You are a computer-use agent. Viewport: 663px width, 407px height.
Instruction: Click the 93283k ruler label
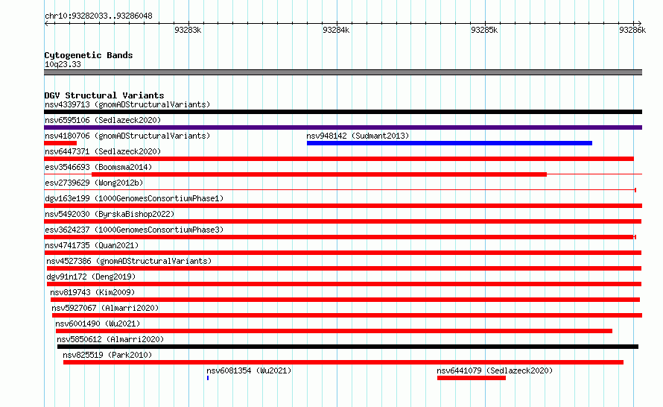[x=188, y=31]
